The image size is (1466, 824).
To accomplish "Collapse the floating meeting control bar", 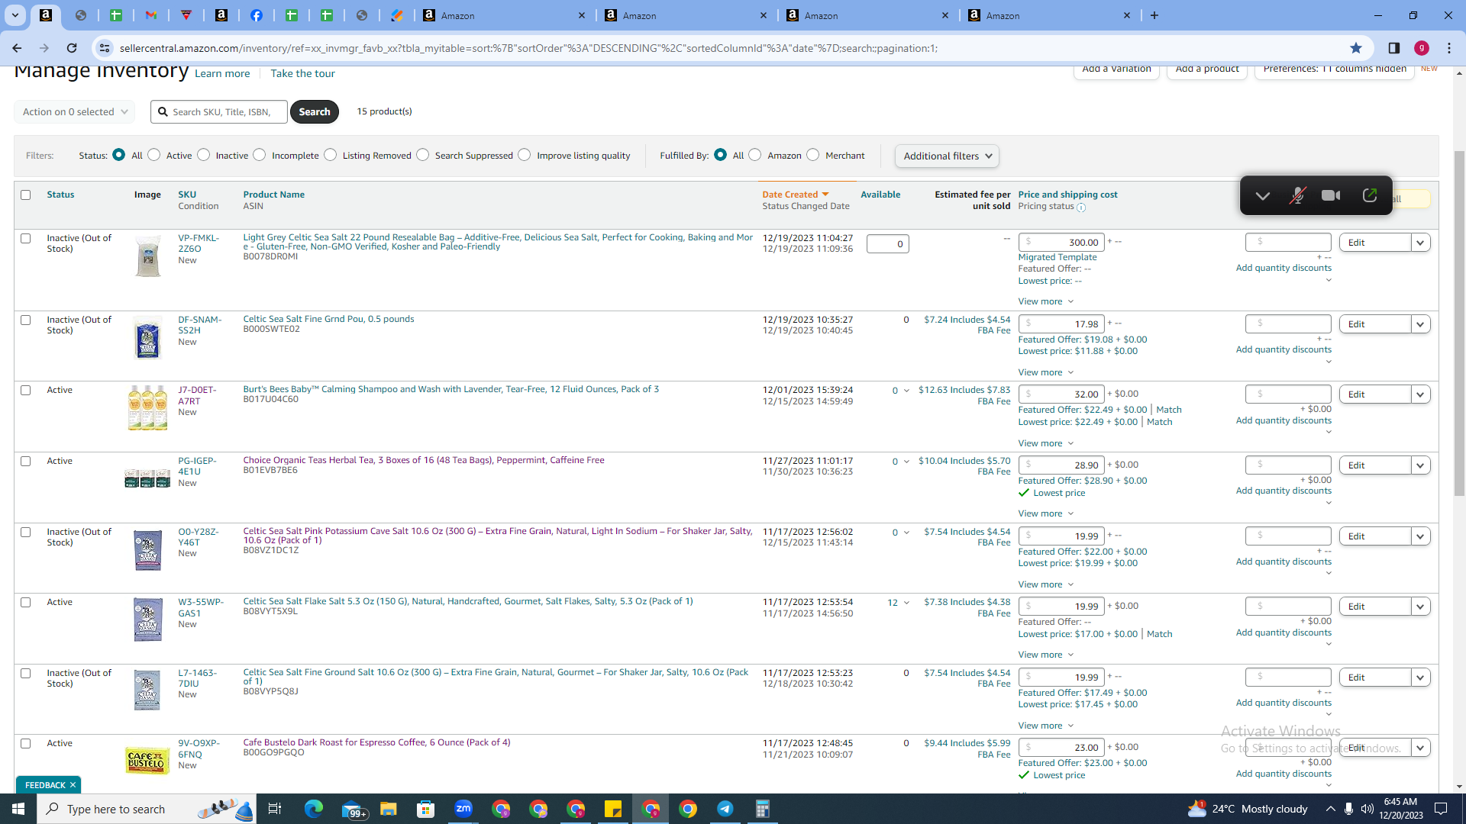I will [x=1263, y=196].
